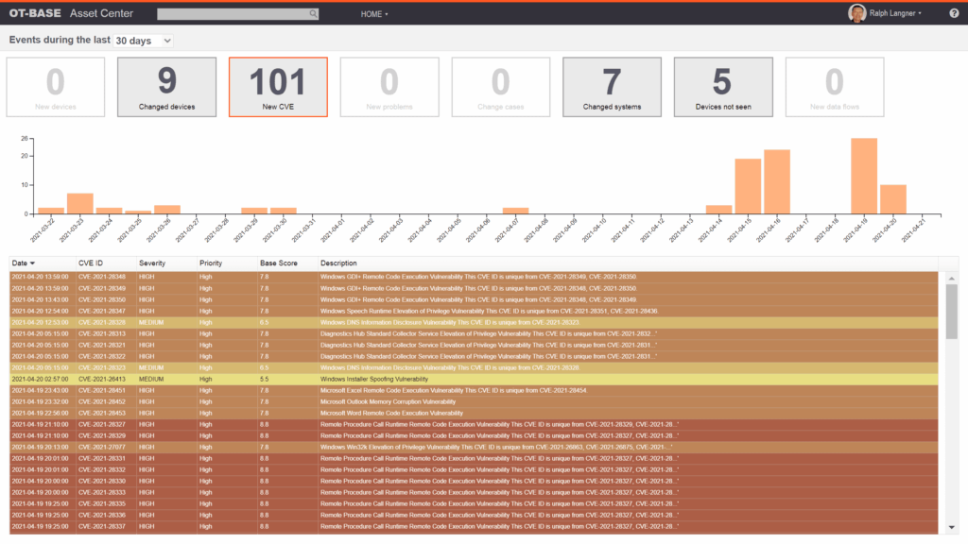This screenshot has height=544, width=968.
Task: Click Ralph Langner's profile avatar
Action: tap(856, 13)
